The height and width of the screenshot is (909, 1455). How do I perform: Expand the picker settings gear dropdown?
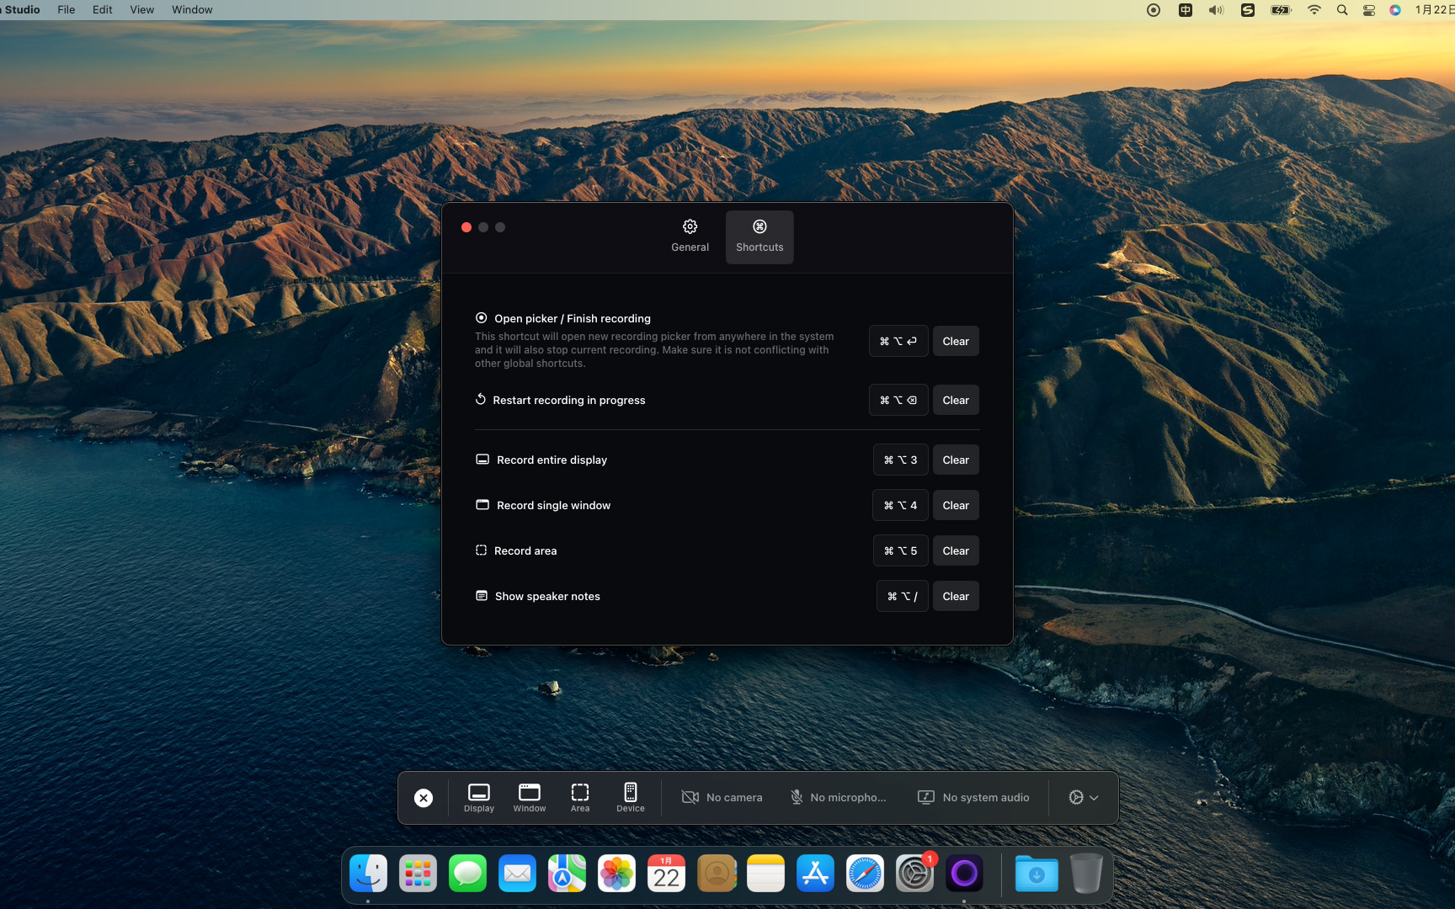1083,797
